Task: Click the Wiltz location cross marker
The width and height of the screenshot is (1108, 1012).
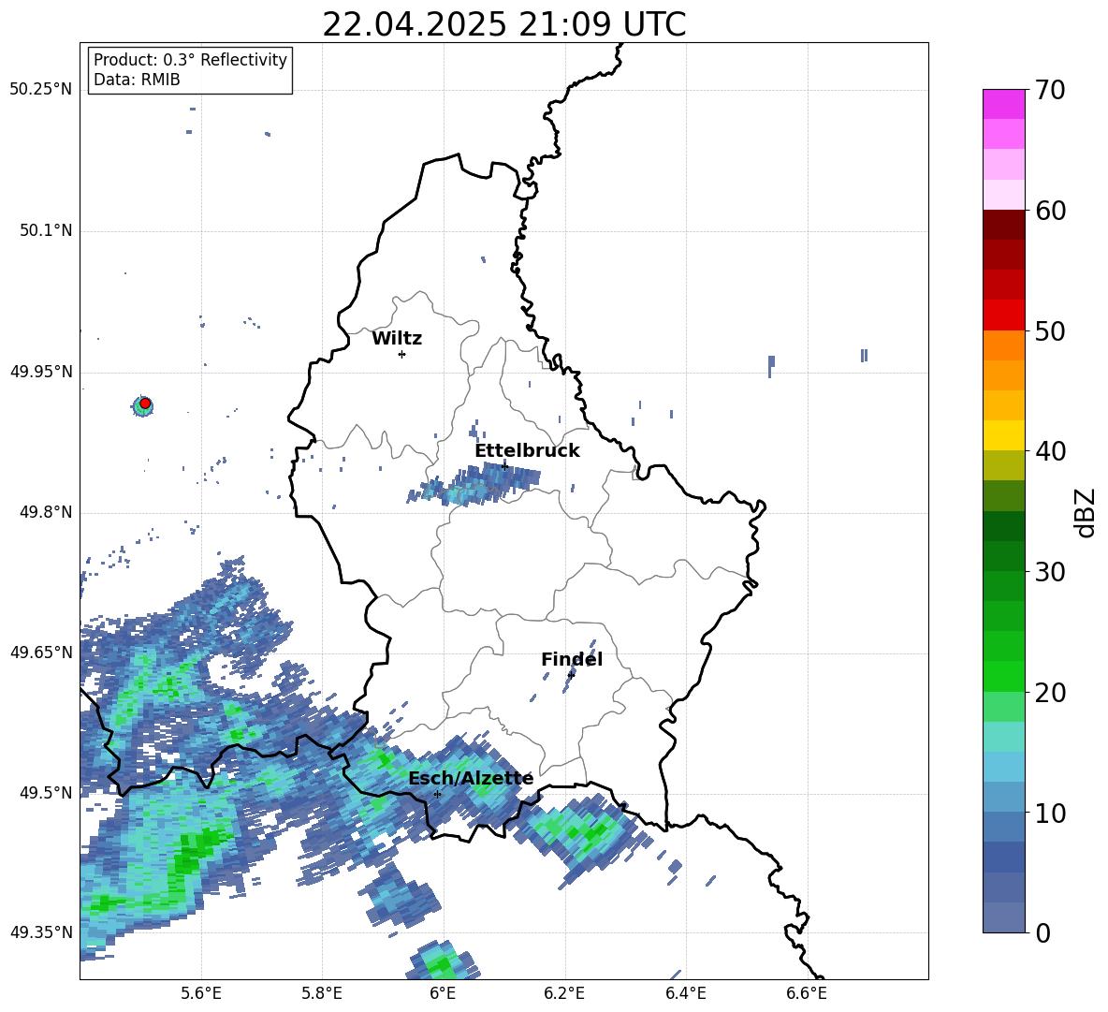Action: 402,354
